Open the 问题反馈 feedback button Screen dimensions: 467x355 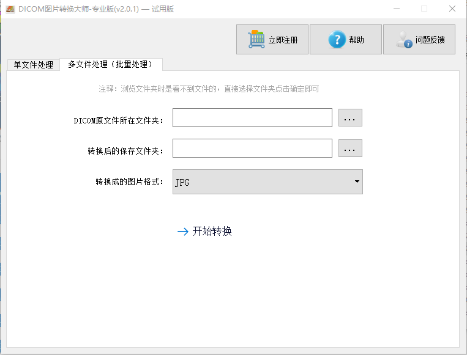[419, 39]
